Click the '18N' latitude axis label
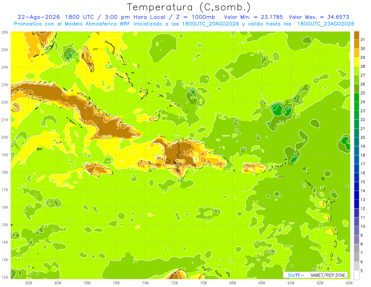The height and width of the screenshot is (287, 371). click(x=4, y=172)
